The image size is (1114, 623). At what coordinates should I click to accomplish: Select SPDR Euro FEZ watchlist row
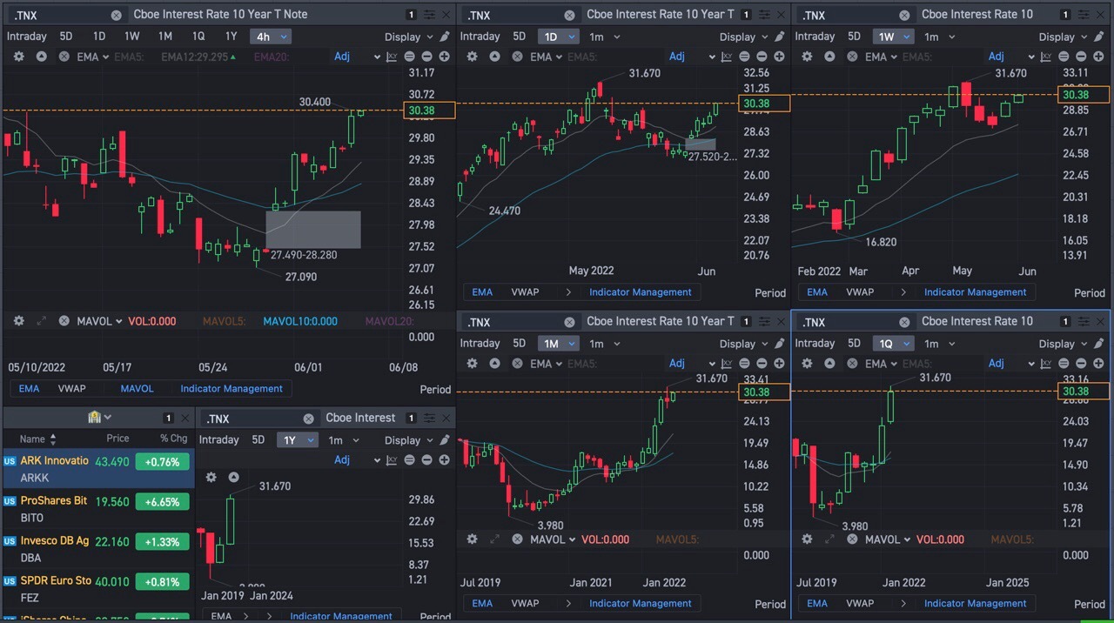click(x=97, y=589)
